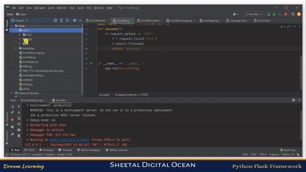Switch to formfile.html editor tab

pyautogui.click(x=97, y=21)
